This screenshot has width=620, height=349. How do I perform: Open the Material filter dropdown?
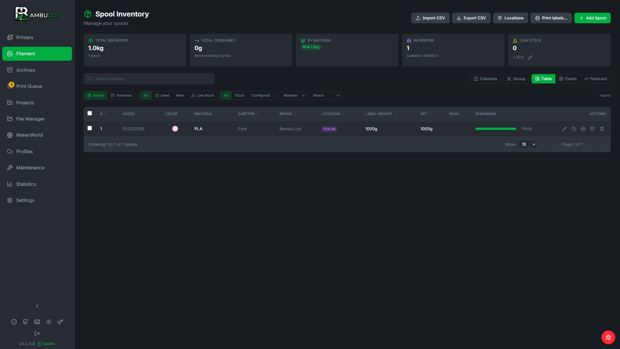pos(293,96)
